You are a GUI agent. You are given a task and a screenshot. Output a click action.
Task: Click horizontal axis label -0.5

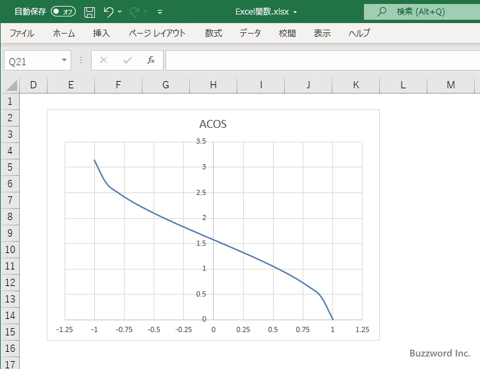[154, 329]
